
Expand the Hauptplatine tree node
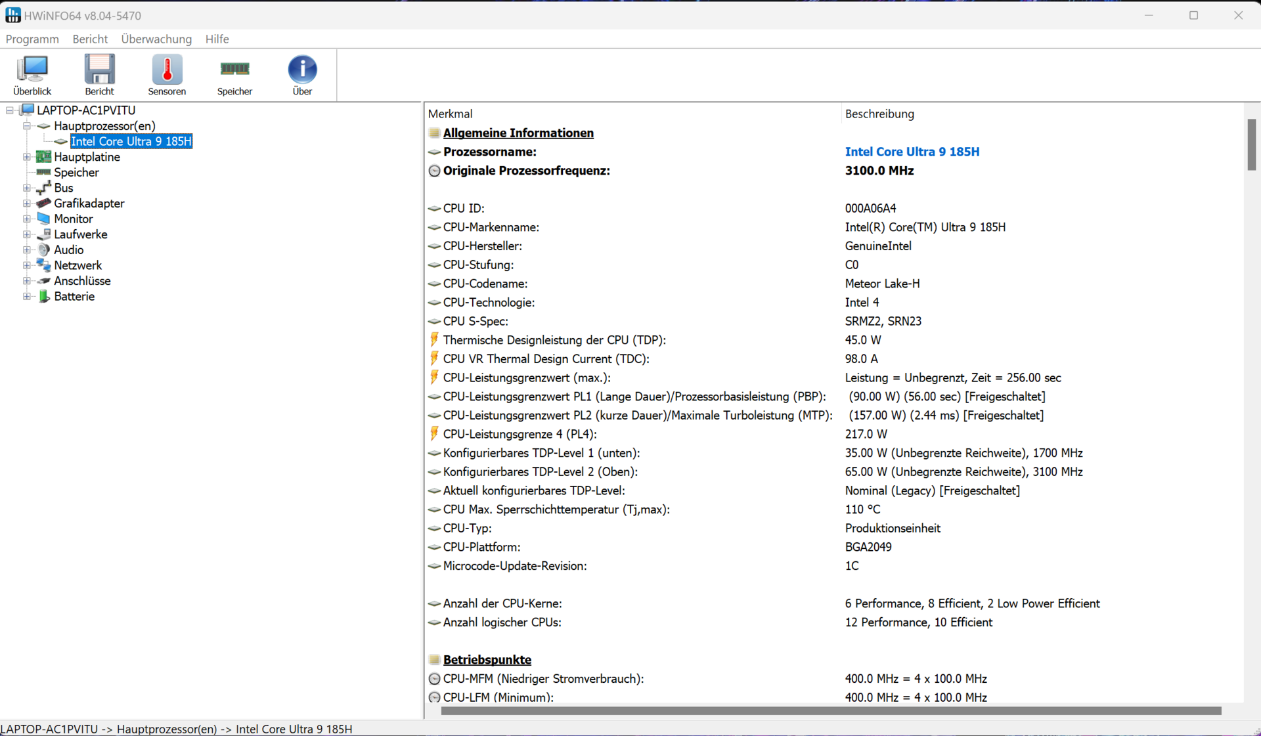coord(27,157)
